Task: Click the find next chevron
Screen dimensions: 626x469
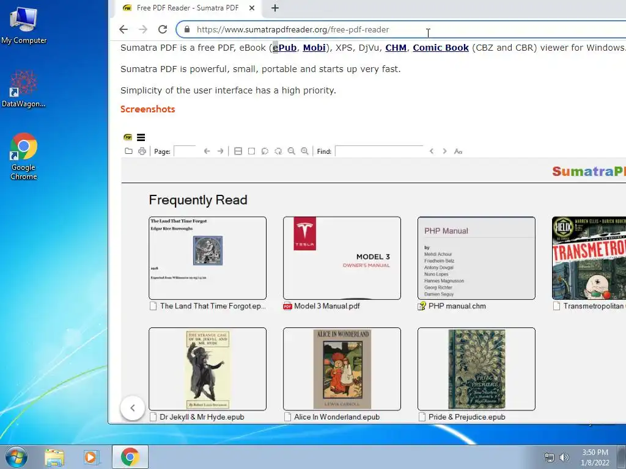Action: pos(445,151)
